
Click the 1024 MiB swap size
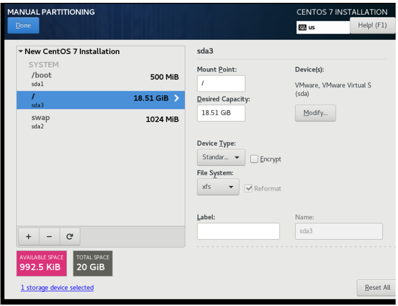point(162,120)
